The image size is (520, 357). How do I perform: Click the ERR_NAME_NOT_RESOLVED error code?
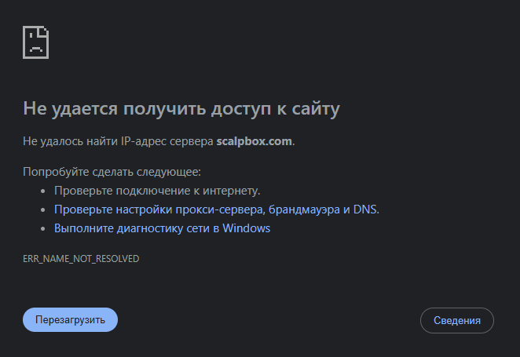click(x=82, y=258)
